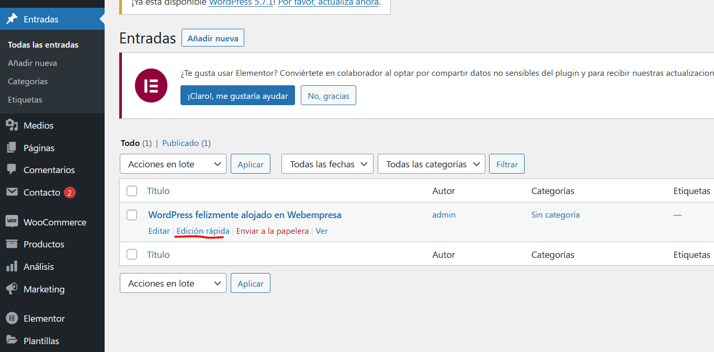Open Elementor menu label
This screenshot has width=714, height=352.
coord(44,319)
